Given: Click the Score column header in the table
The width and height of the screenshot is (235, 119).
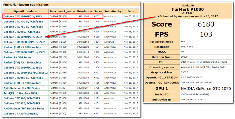Looking at the screenshot, I should (98, 11).
